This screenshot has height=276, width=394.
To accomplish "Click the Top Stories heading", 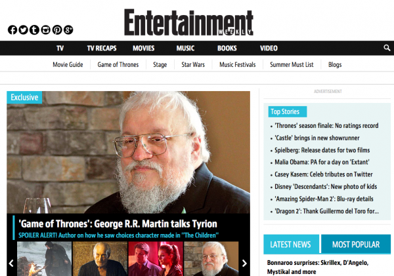I will point(288,111).
